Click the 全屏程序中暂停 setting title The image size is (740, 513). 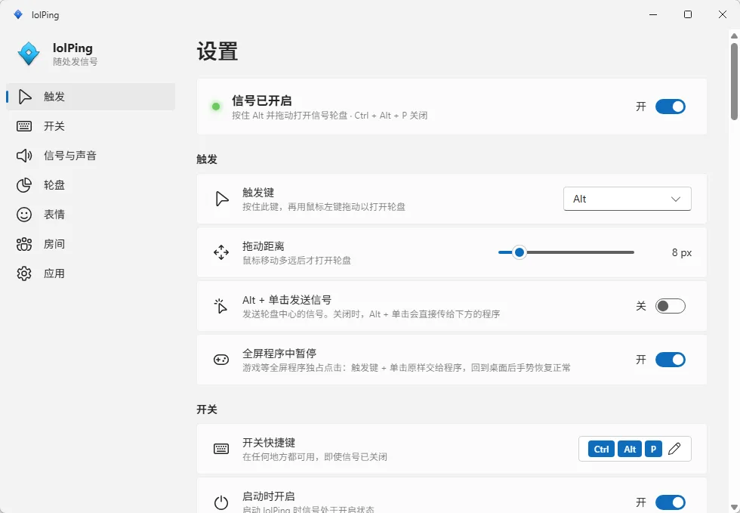[x=279, y=354]
